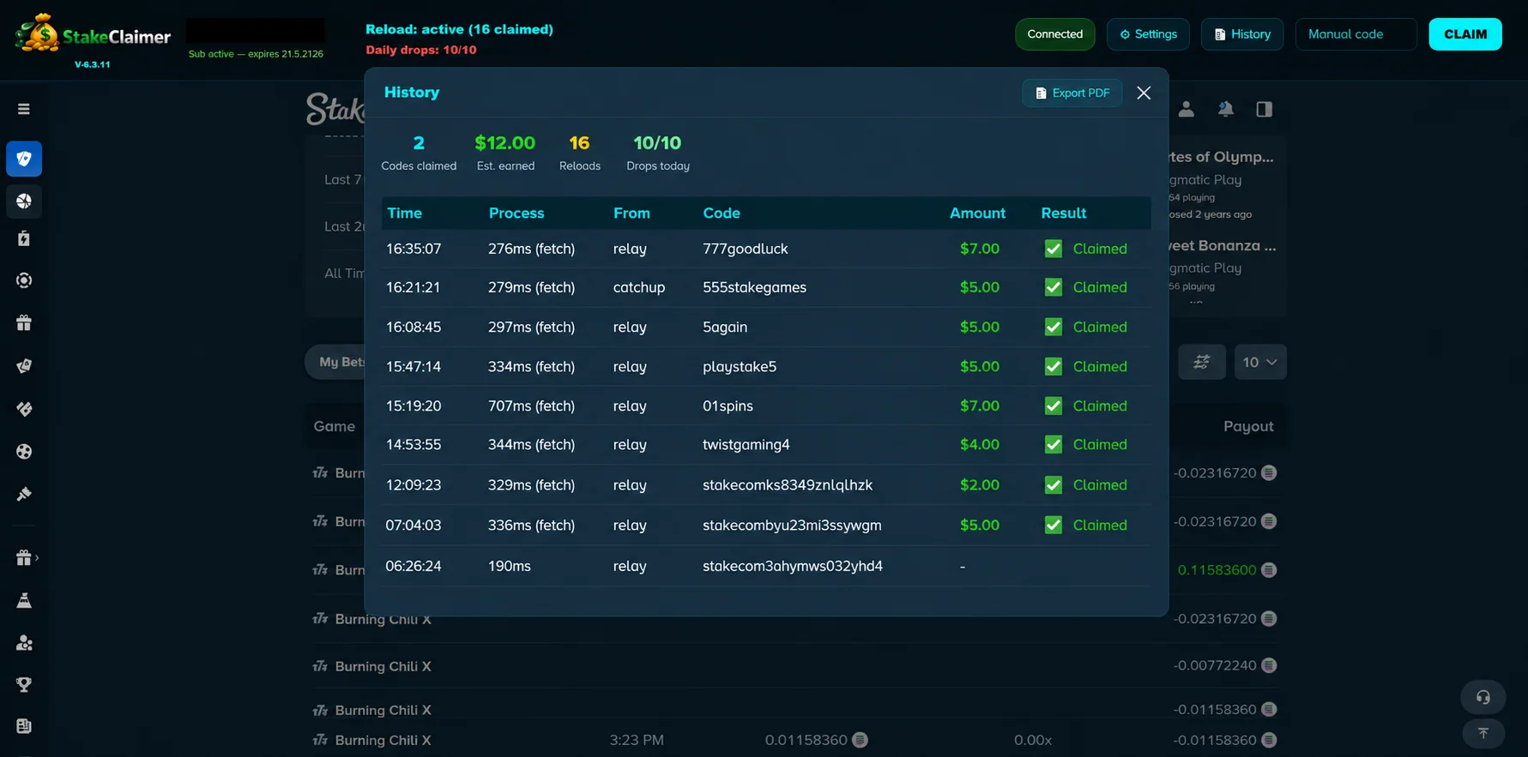Click the Claimed checkmark for 777goodluck
The height and width of the screenshot is (757, 1528).
point(1053,249)
